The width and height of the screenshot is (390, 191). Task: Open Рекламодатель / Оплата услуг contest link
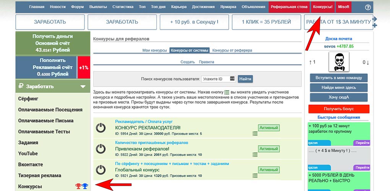[144, 122]
